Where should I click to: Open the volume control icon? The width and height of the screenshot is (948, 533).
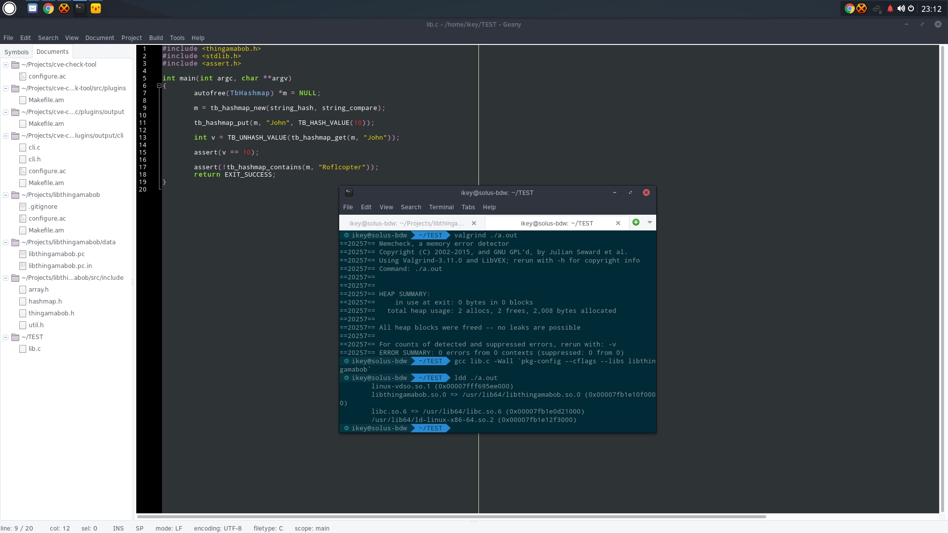(x=901, y=8)
